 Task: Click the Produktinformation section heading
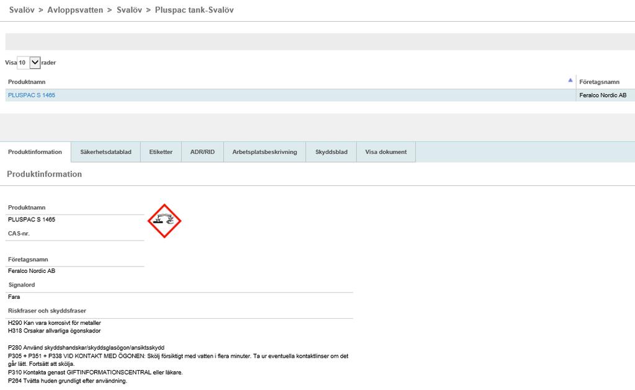[x=45, y=174]
